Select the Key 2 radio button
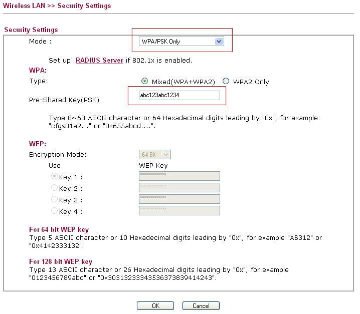This screenshot has width=360, height=314. tap(54, 188)
